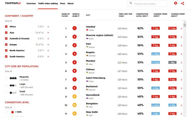Expand the Asia country list
The width and height of the screenshot is (192, 117).
(x=48, y=33)
